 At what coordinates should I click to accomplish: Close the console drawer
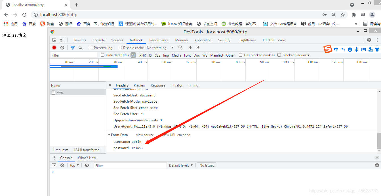tap(377, 158)
